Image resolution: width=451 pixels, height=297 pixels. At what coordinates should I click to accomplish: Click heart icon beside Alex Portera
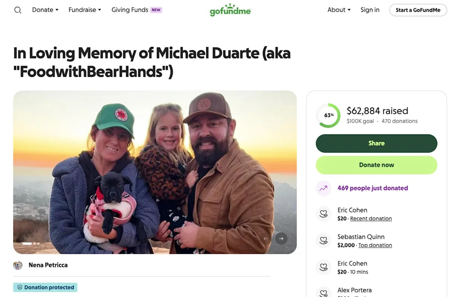(x=323, y=292)
